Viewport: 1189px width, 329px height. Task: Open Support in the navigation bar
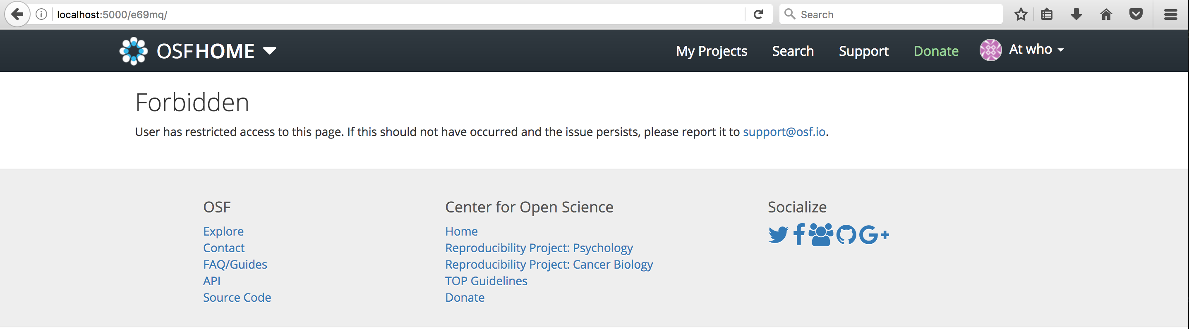coord(863,51)
